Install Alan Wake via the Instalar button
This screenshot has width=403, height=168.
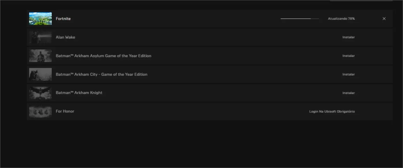pos(349,37)
